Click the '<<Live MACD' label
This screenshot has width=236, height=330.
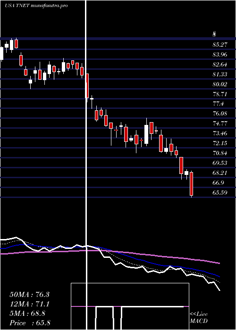(x=199, y=318)
